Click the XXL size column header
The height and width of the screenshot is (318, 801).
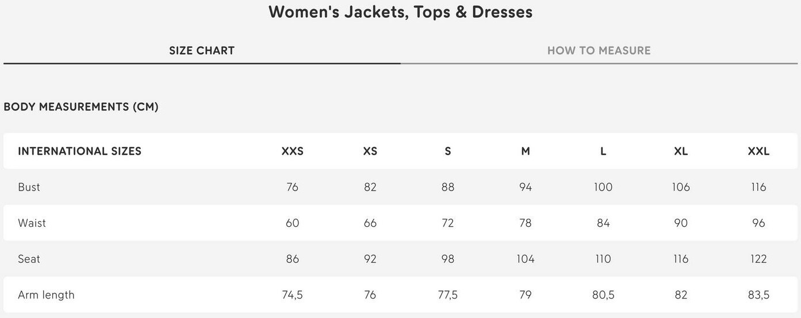758,151
